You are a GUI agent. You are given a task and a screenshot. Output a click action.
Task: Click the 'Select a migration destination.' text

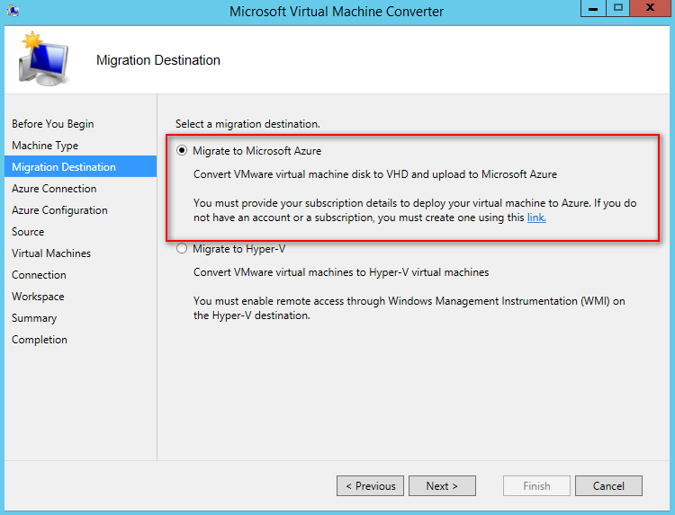tap(247, 124)
